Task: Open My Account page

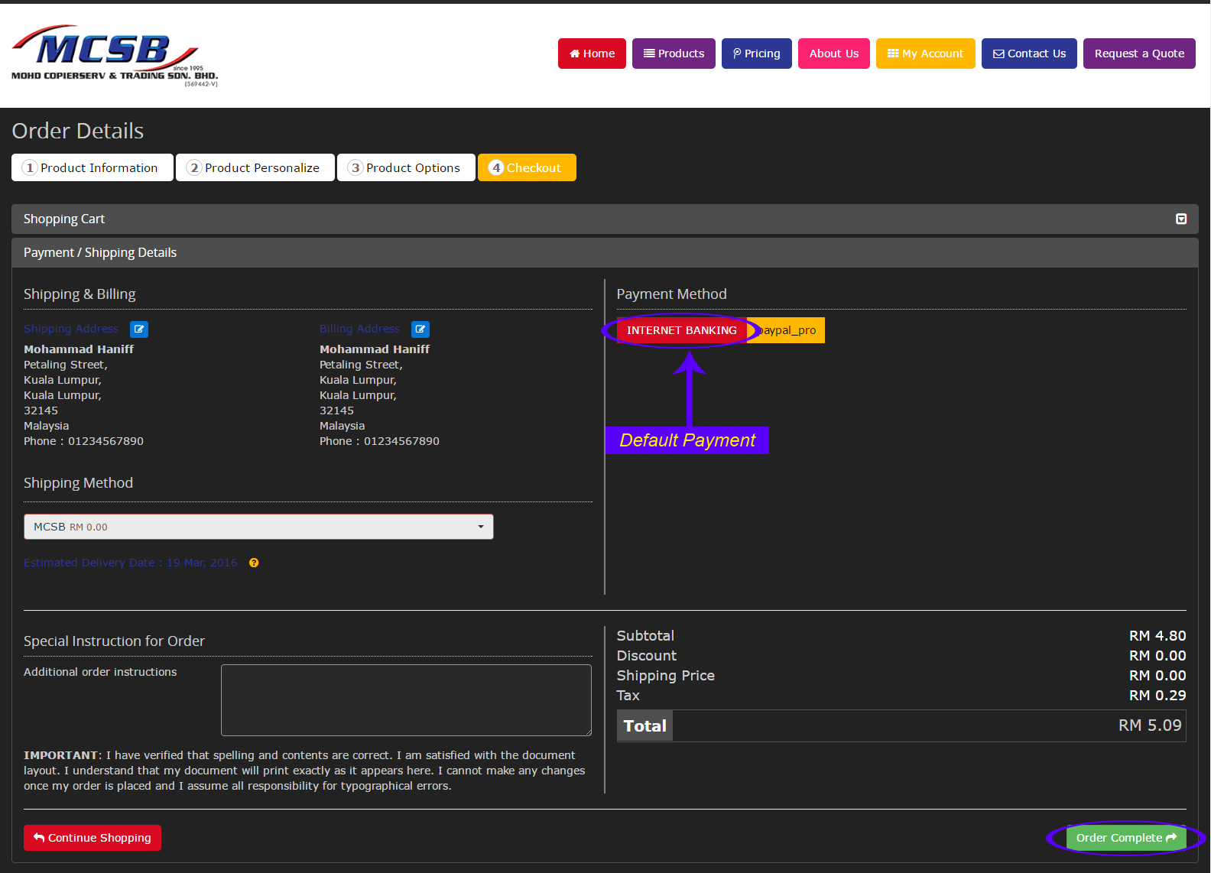Action: click(x=926, y=54)
